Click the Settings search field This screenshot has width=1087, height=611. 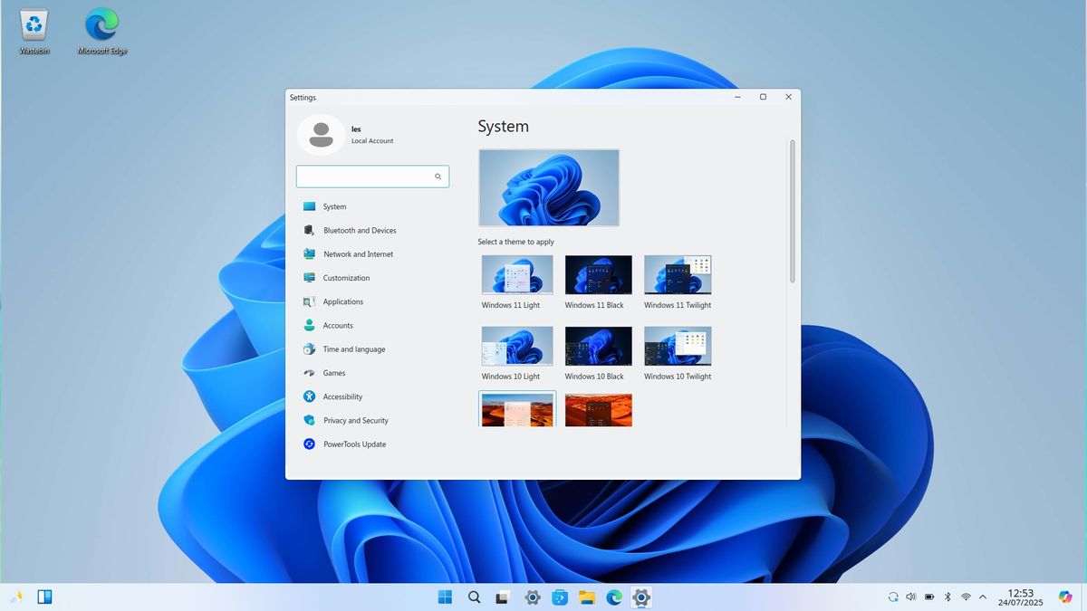pyautogui.click(x=372, y=176)
